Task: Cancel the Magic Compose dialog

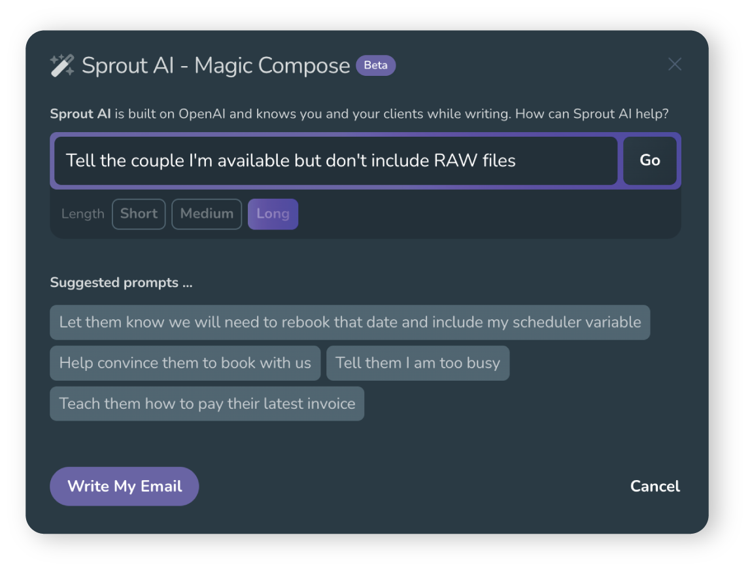Action: [x=655, y=486]
